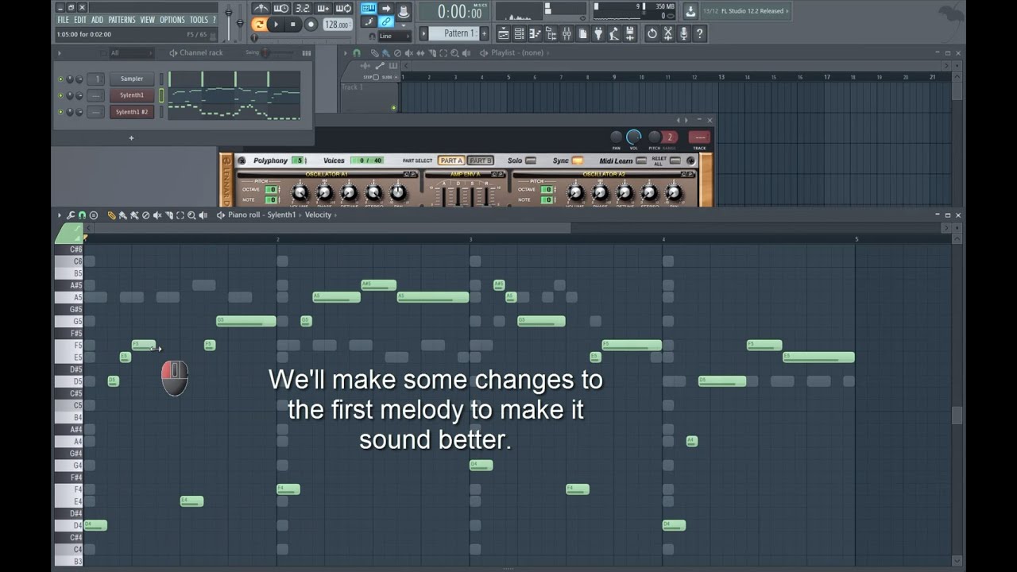The image size is (1017, 572).
Task: Open playlist options menu arrow
Action: [x=346, y=53]
